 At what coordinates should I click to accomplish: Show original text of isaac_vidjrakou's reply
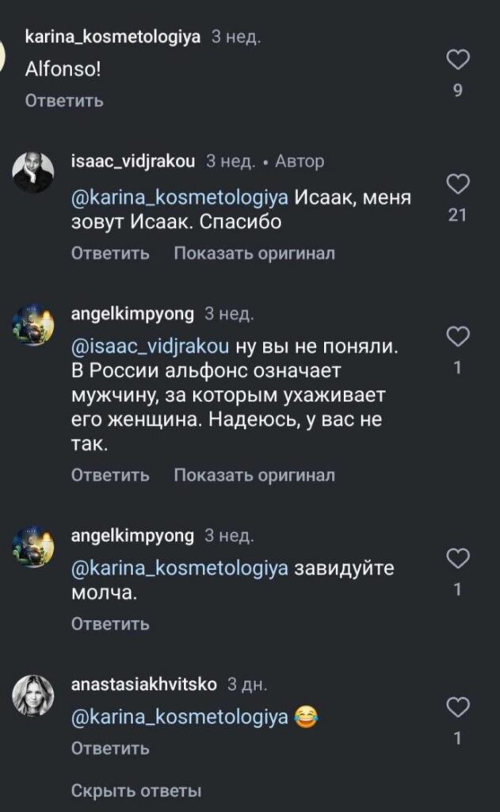[254, 254]
